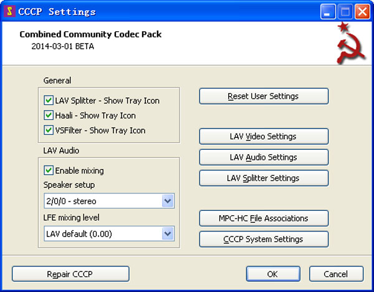The height and width of the screenshot is (292, 374).
Task: Toggle the Enable mixing checkbox
Action: 49,170
